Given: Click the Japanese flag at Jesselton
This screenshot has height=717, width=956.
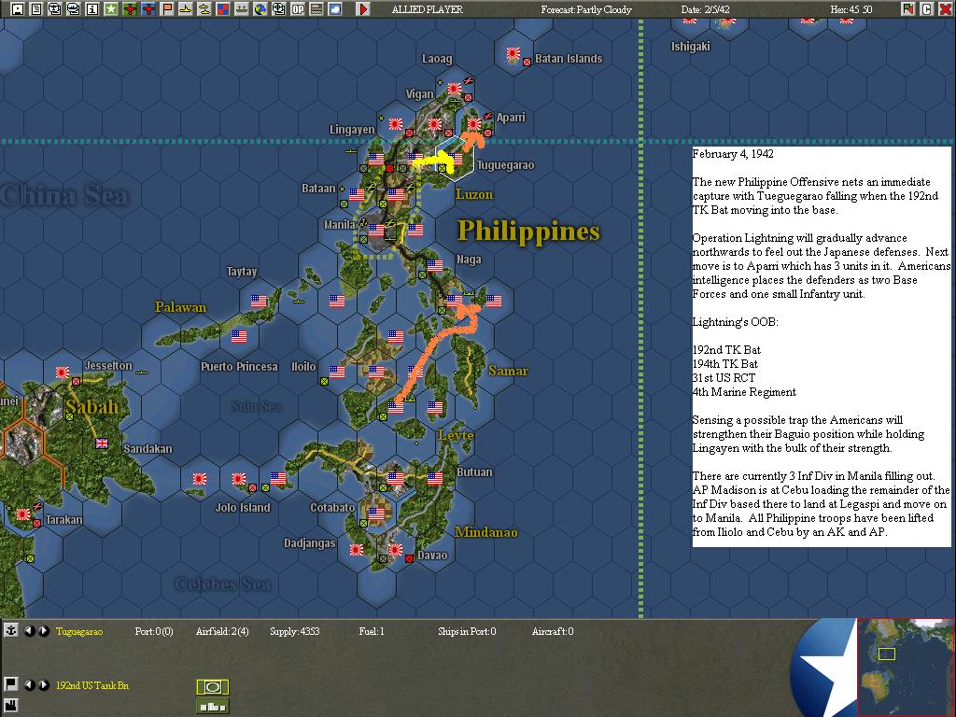Looking at the screenshot, I should [x=63, y=372].
